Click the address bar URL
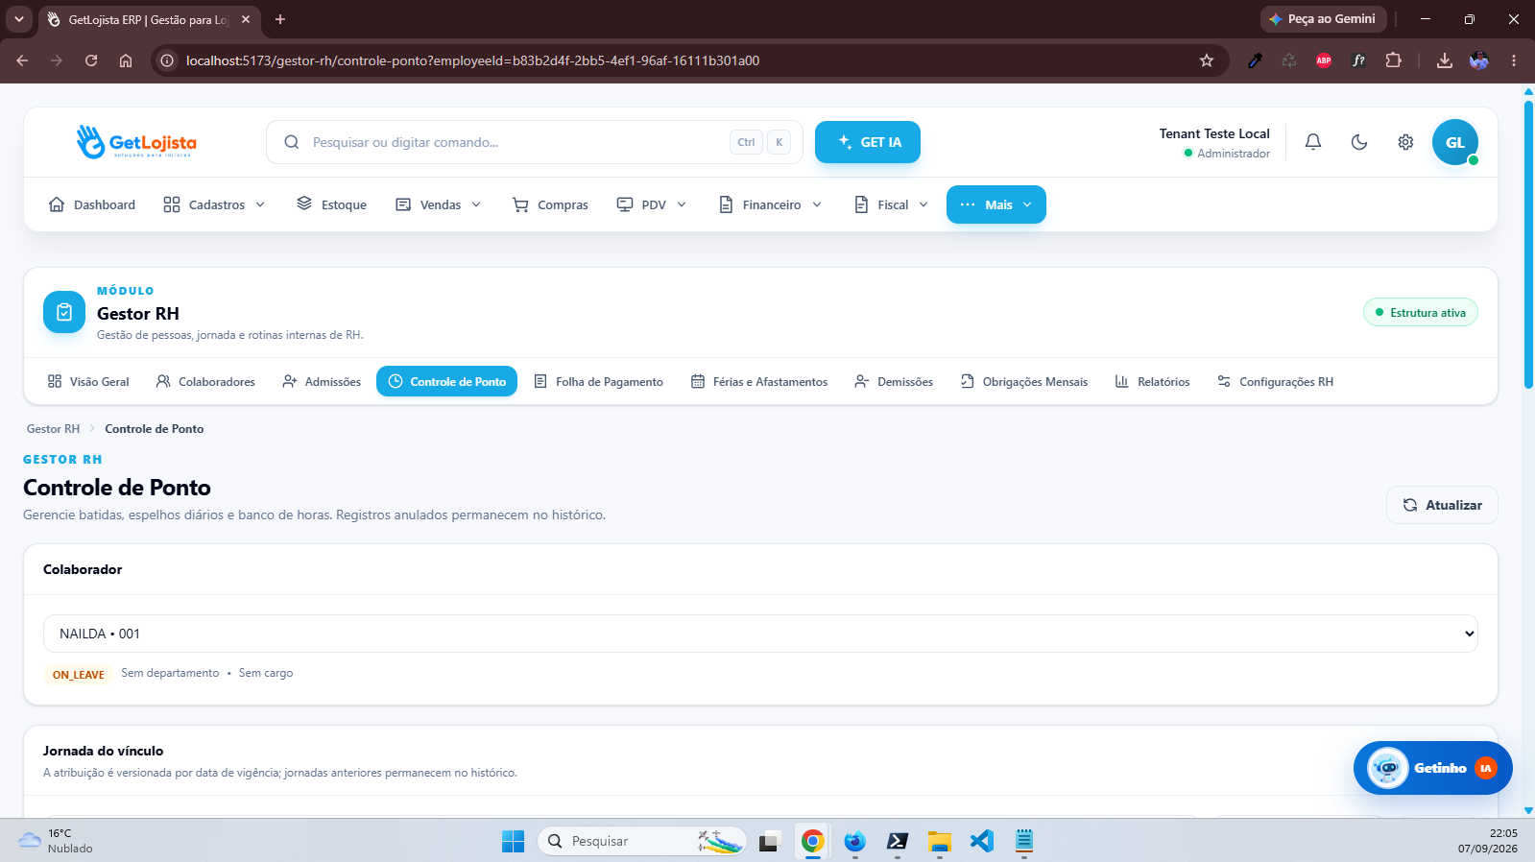The width and height of the screenshot is (1535, 862). pyautogui.click(x=472, y=60)
